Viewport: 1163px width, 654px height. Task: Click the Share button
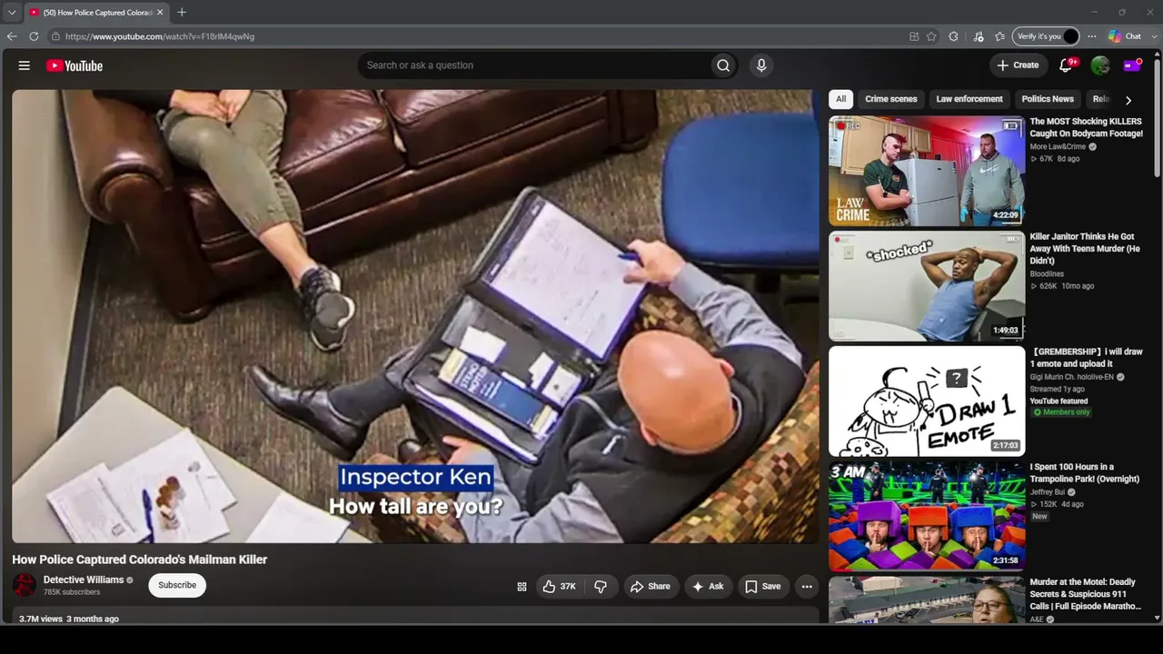(x=651, y=587)
